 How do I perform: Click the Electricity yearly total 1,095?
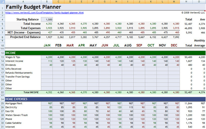coord(189,107)
